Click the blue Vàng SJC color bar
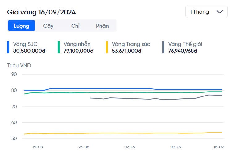 [x=8, y=47]
